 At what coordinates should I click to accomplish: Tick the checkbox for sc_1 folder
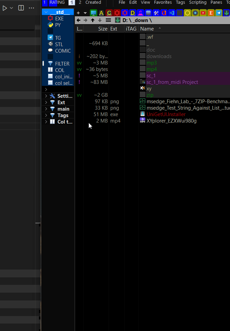pyautogui.click(x=143, y=75)
